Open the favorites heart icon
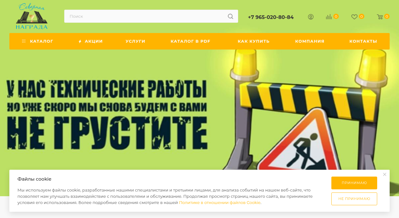Viewport: 399px width, 218px height. point(354,17)
